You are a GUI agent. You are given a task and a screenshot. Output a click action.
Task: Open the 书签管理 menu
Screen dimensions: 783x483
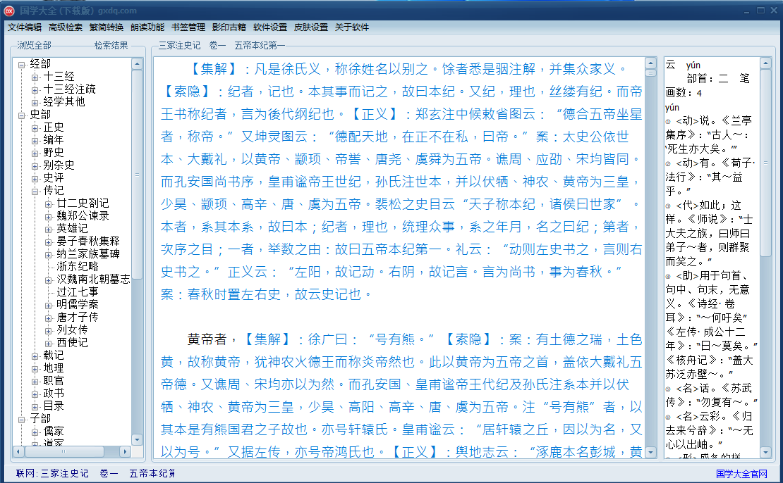tap(188, 27)
